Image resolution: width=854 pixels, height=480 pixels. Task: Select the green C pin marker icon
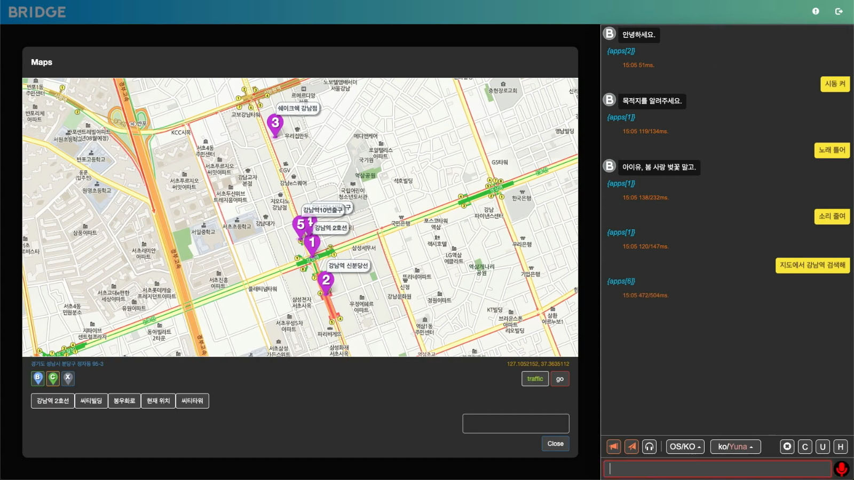[52, 379]
